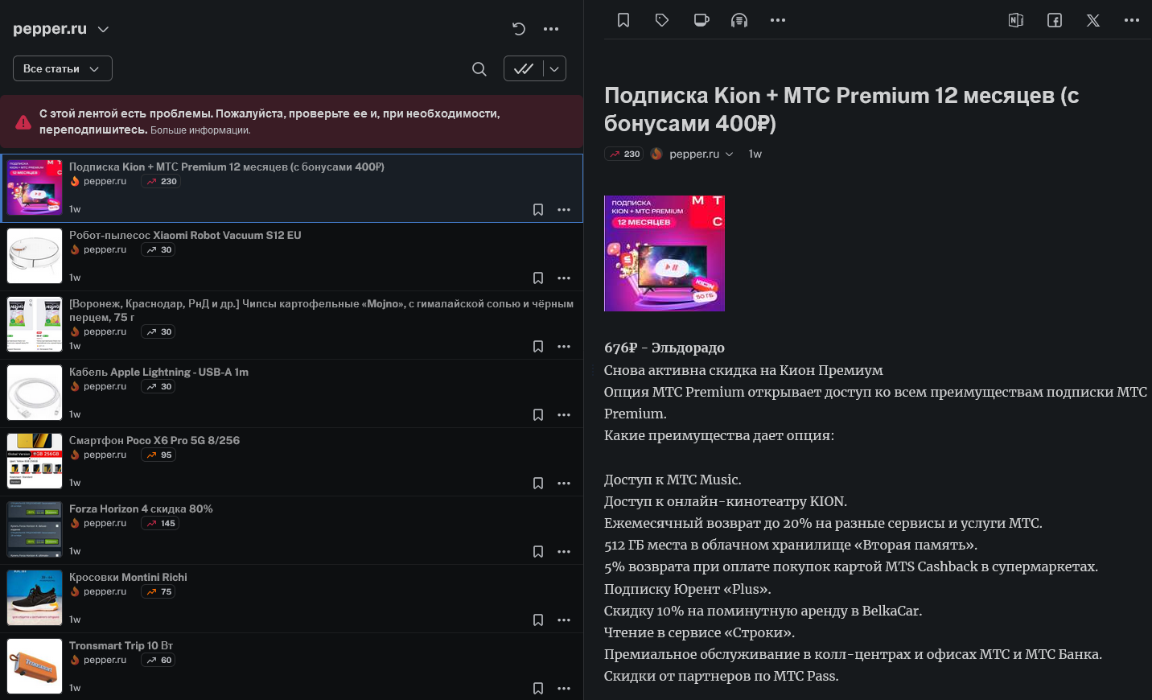Open 'Forza Horizon 4 скидка 80%' article
This screenshot has width=1152, height=700.
click(141, 509)
